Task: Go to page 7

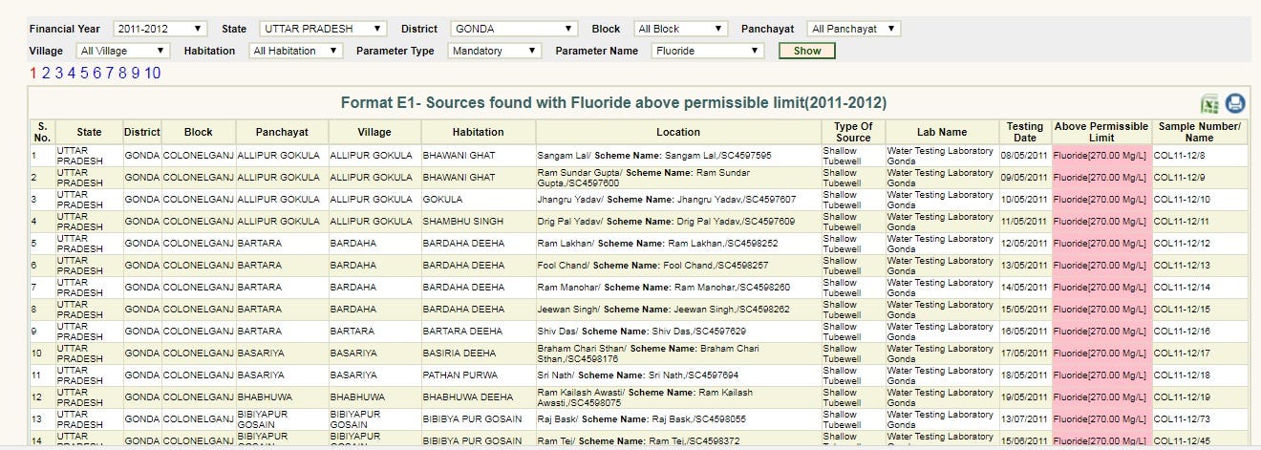Action: [110, 73]
